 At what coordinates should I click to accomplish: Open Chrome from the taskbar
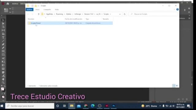point(86,106)
